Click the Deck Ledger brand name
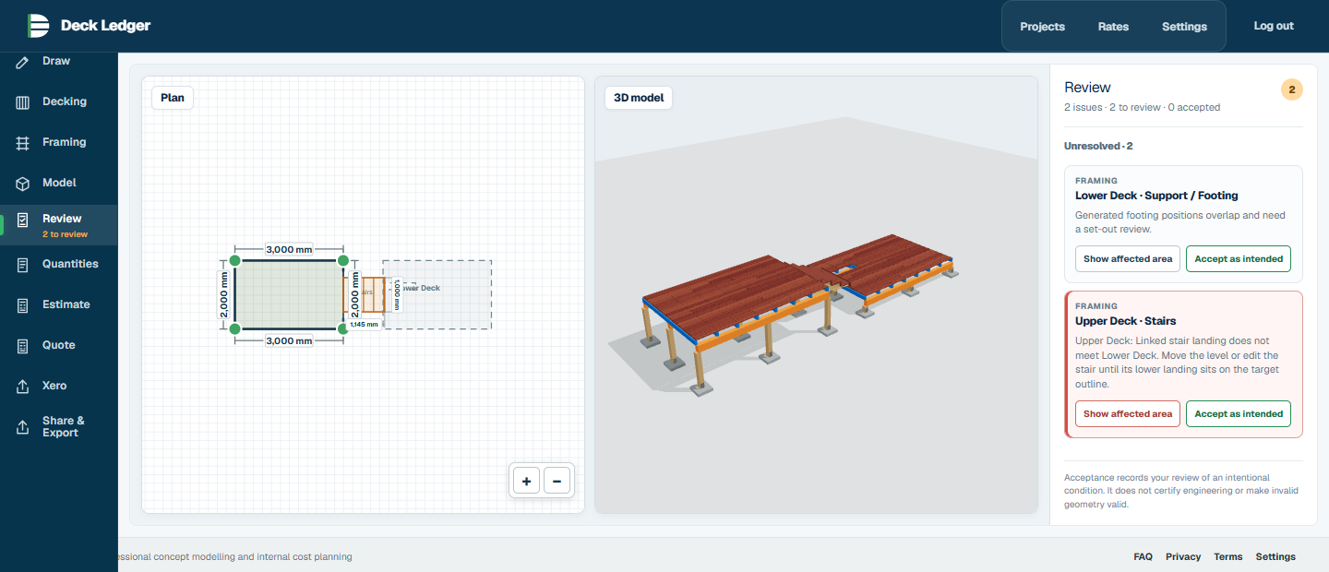 [x=105, y=26]
